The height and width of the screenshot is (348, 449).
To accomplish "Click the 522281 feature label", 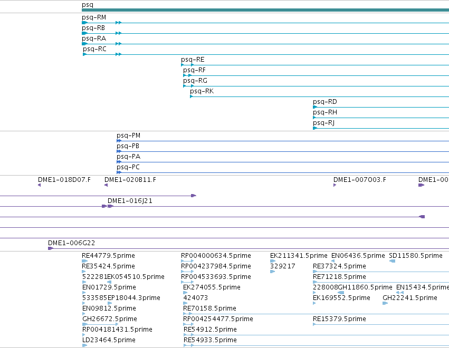I will [94, 277].
